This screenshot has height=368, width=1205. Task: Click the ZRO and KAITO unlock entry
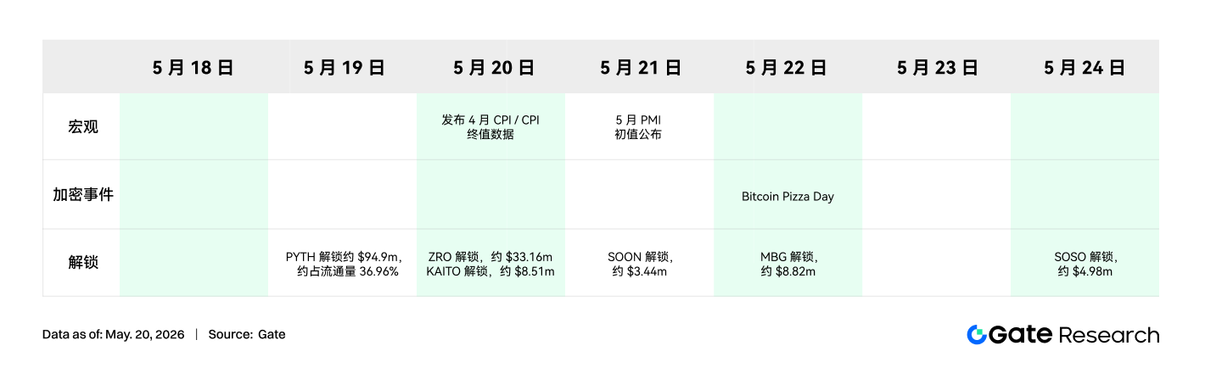click(x=490, y=264)
